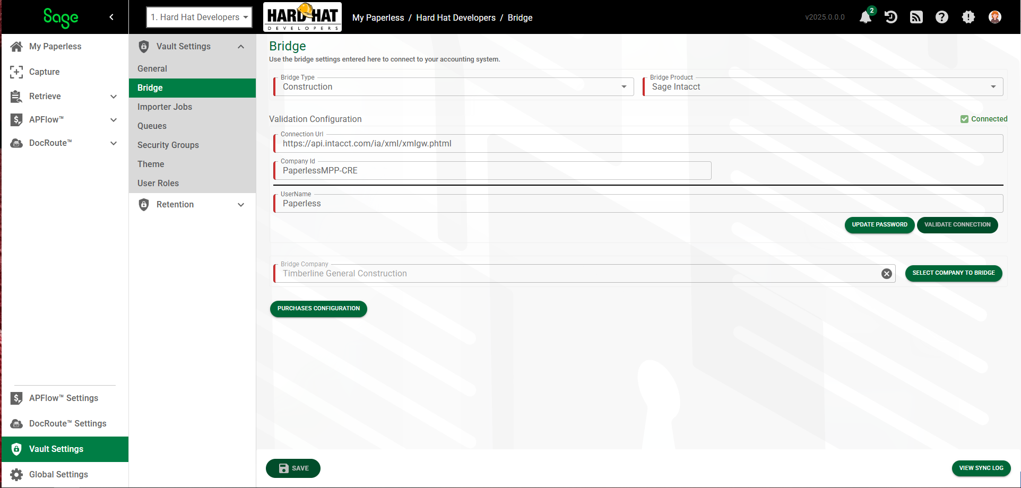
Task: Click the v2025.0.0.0 version text
Action: (x=825, y=17)
